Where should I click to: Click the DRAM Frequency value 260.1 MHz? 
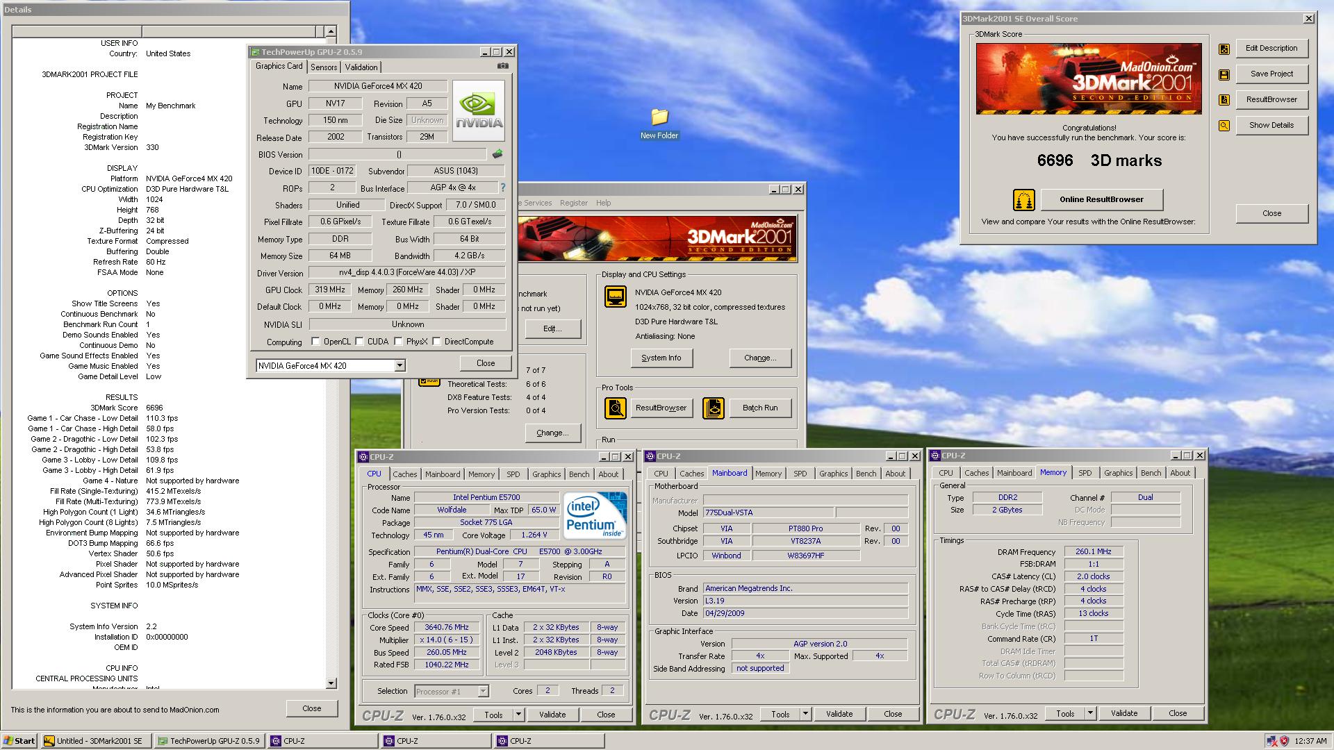(1094, 551)
